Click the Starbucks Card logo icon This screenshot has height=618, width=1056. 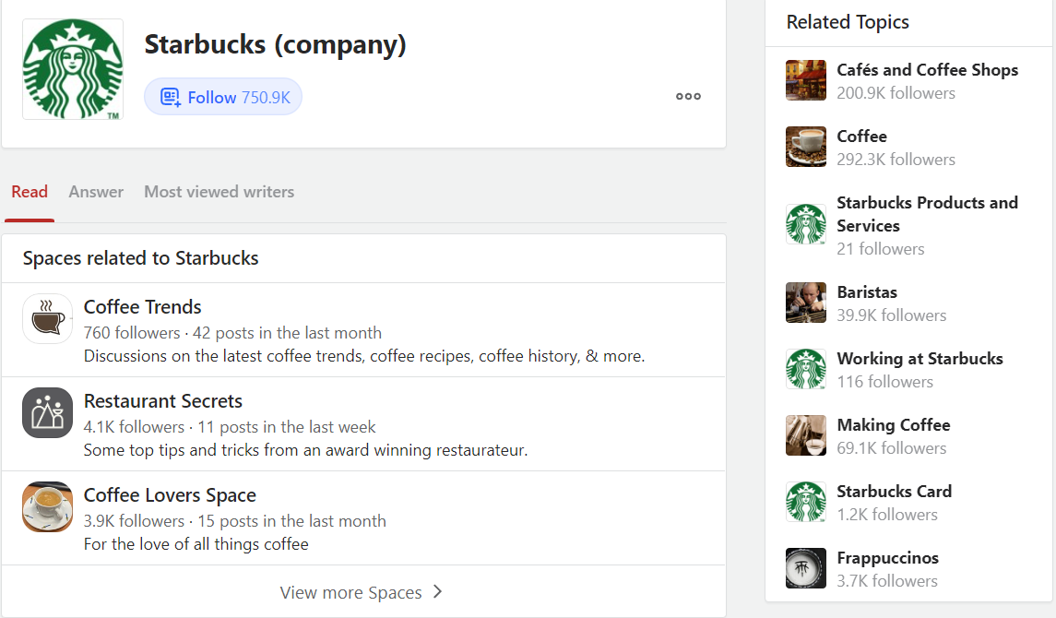(x=805, y=502)
